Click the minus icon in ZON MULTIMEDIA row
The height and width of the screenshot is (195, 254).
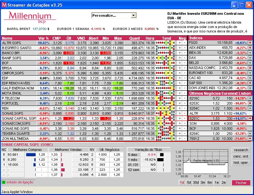pos(185,139)
